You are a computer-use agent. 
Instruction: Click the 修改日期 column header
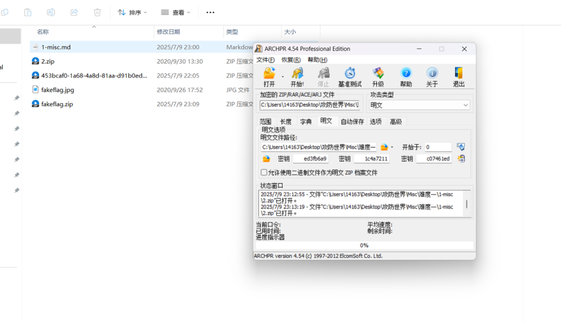point(168,32)
